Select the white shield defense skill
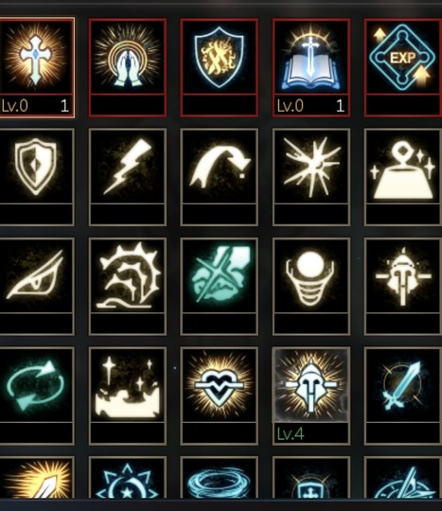 pyautogui.click(x=35, y=167)
